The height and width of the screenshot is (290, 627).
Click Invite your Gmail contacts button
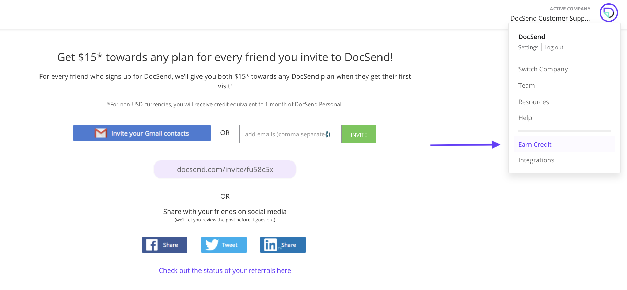(x=142, y=133)
